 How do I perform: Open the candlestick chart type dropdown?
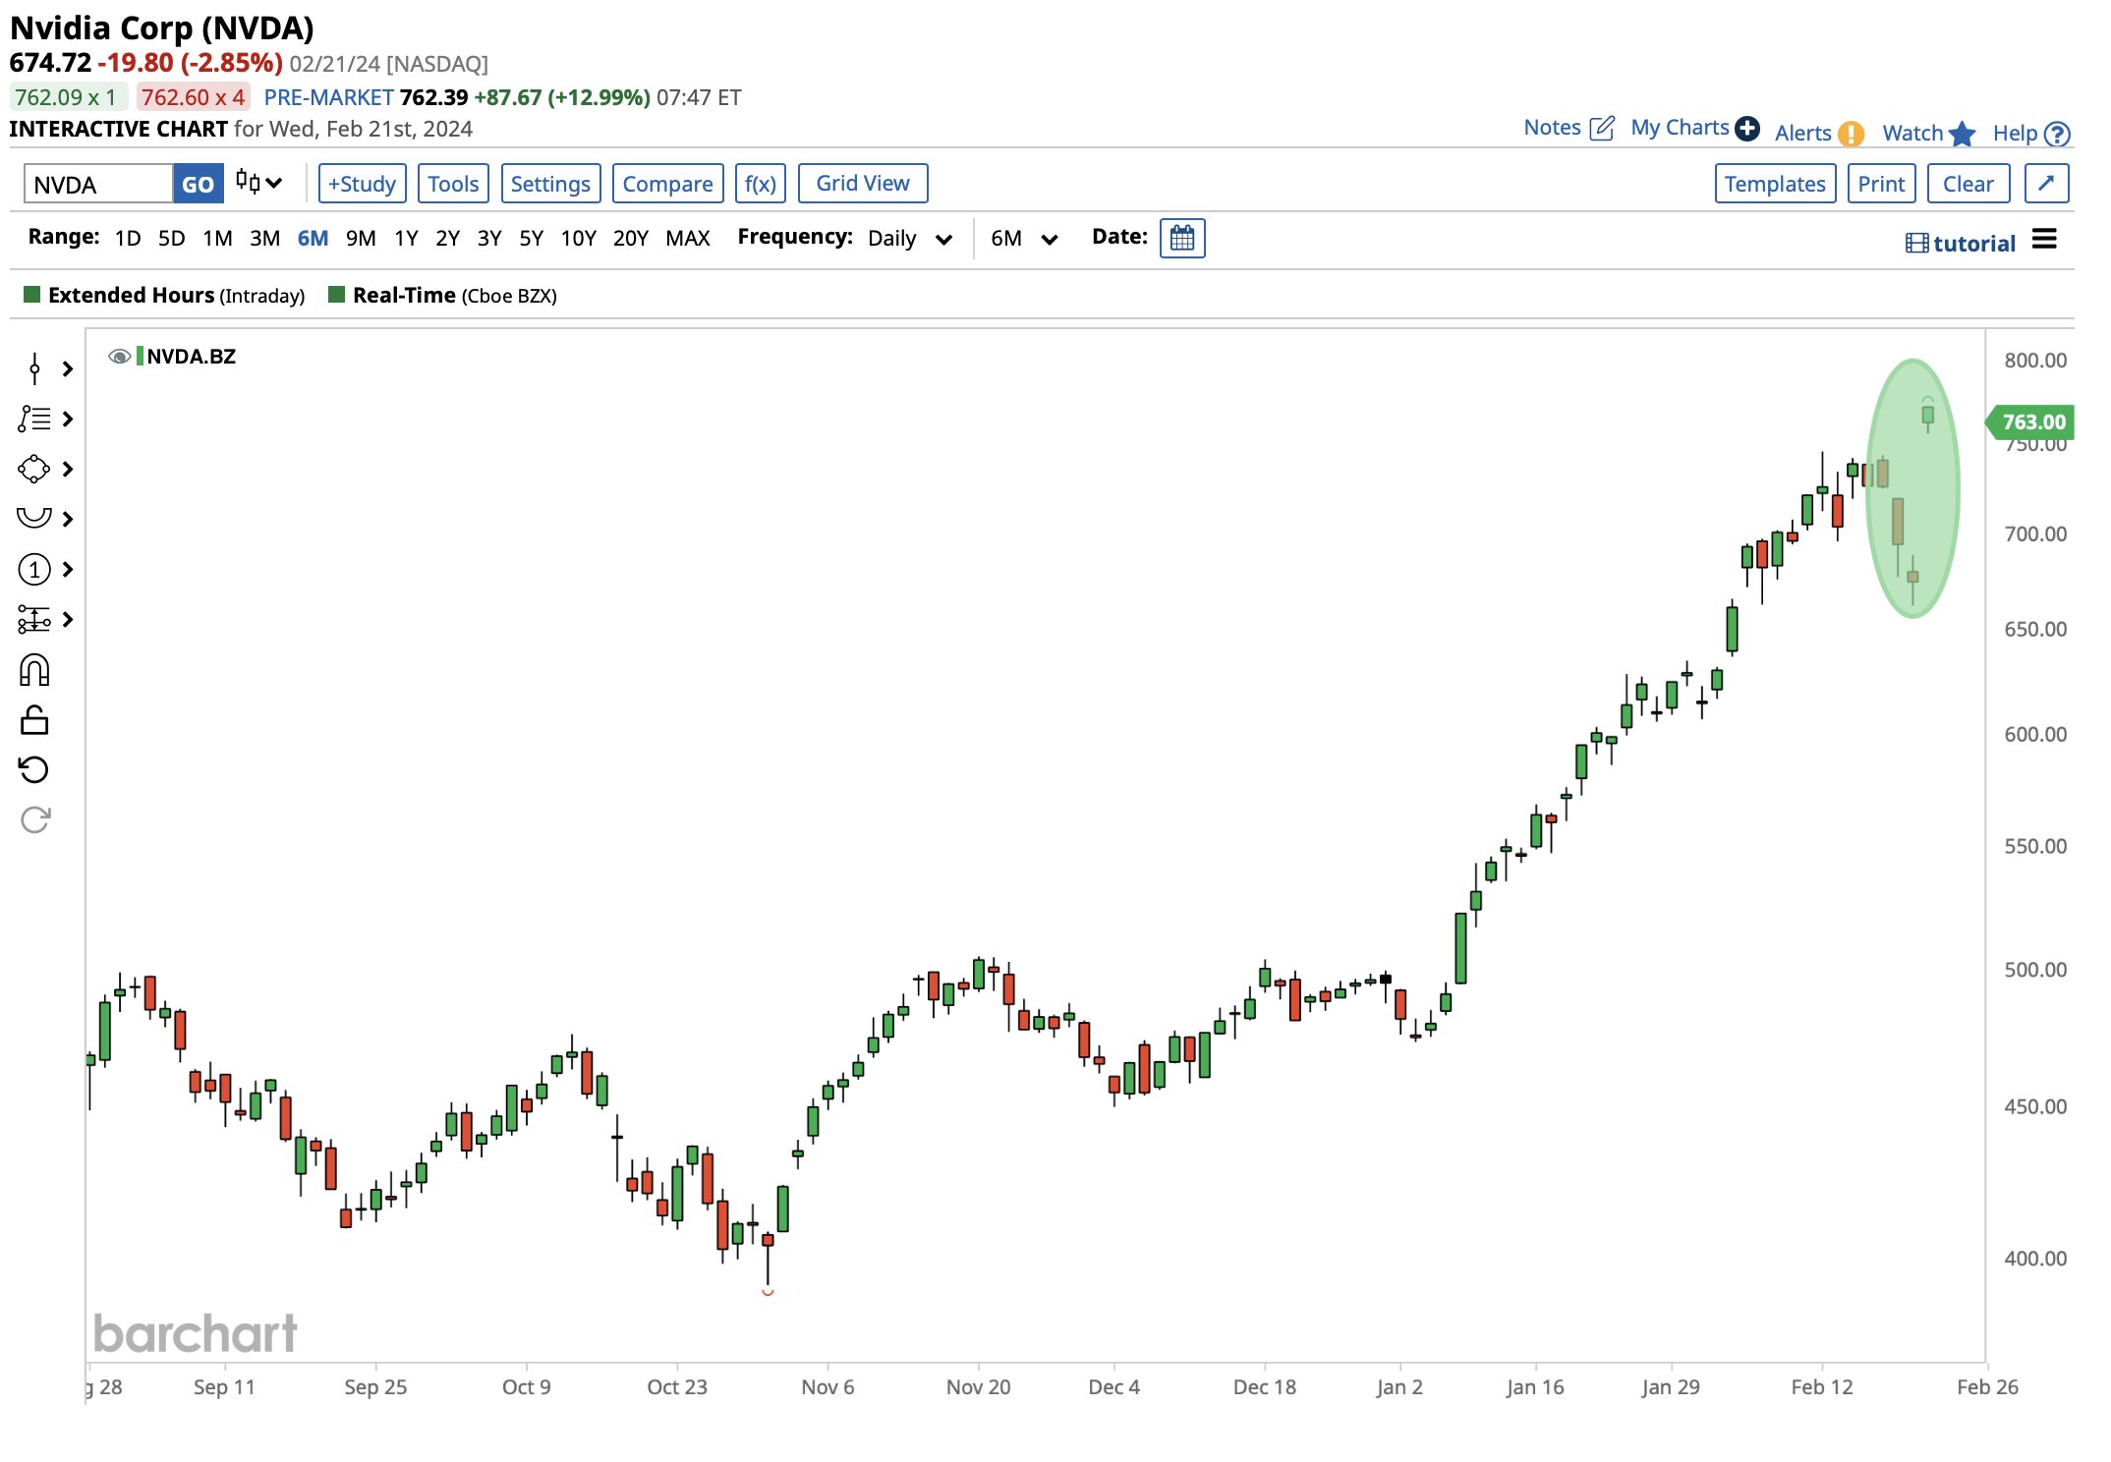[259, 183]
